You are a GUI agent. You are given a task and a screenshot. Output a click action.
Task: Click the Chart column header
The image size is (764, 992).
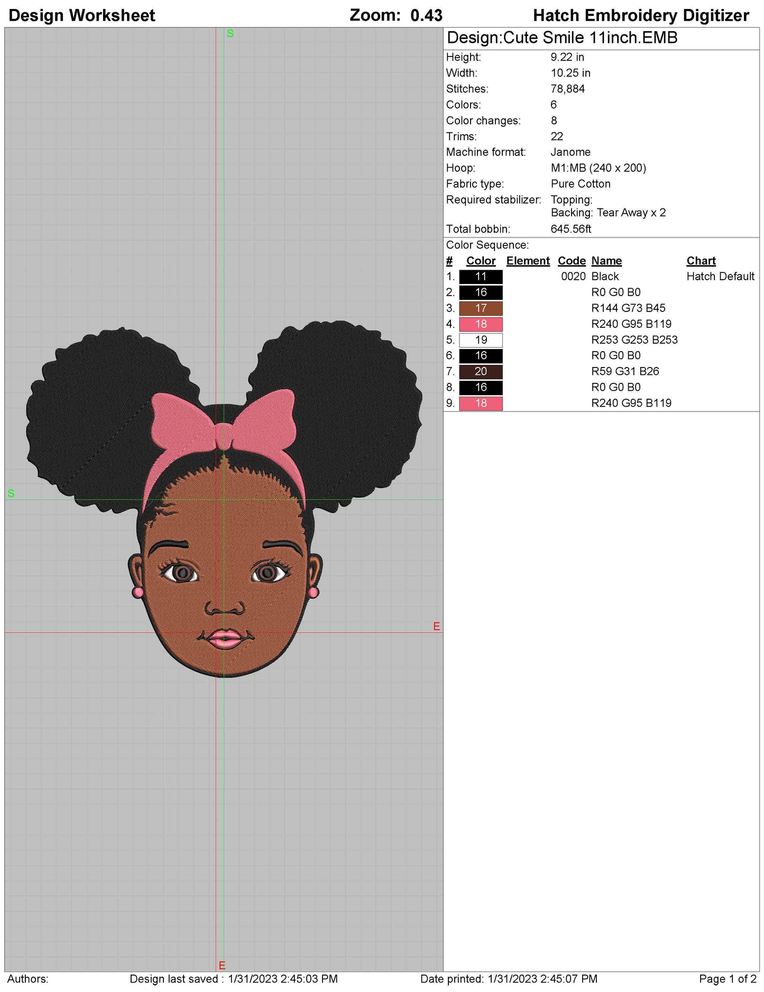click(701, 261)
